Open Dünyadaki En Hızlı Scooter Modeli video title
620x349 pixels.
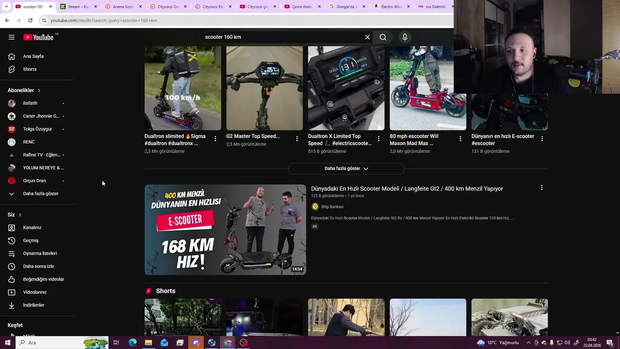407,189
